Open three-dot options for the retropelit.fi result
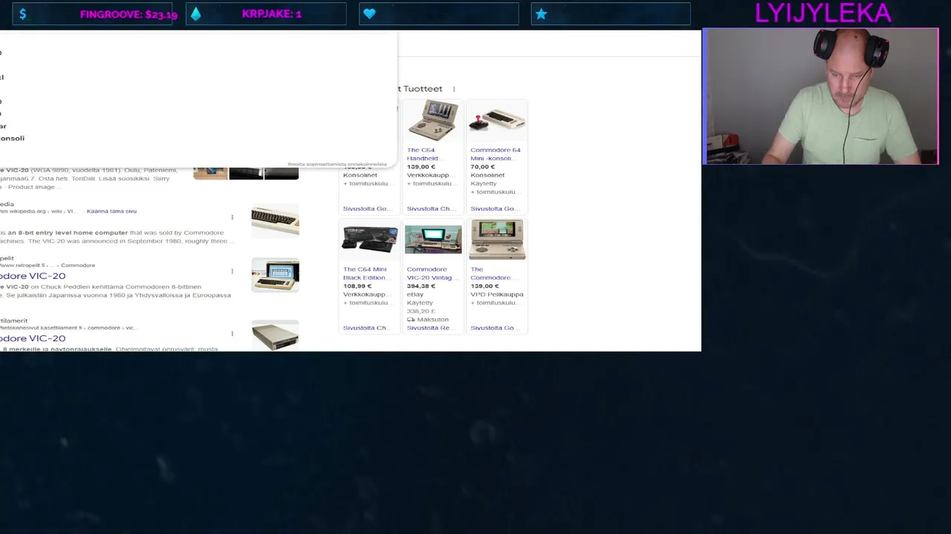The image size is (951, 534). [x=232, y=271]
